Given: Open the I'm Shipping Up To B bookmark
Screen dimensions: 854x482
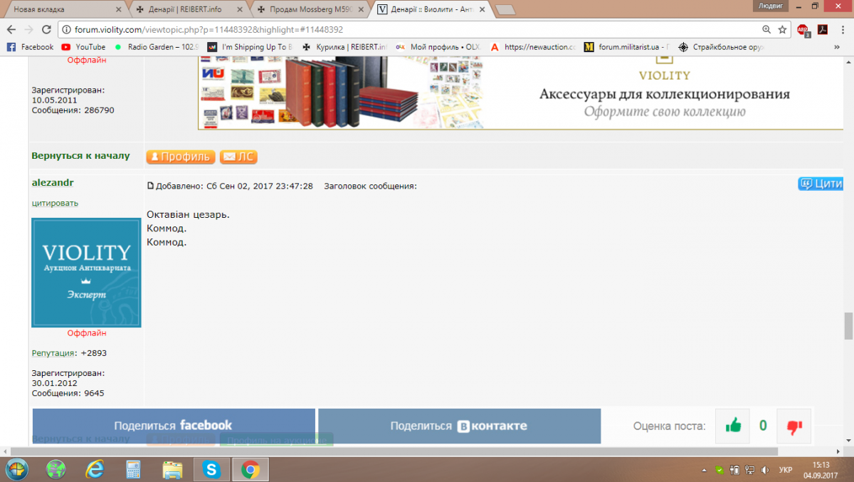Looking at the screenshot, I should 250,47.
